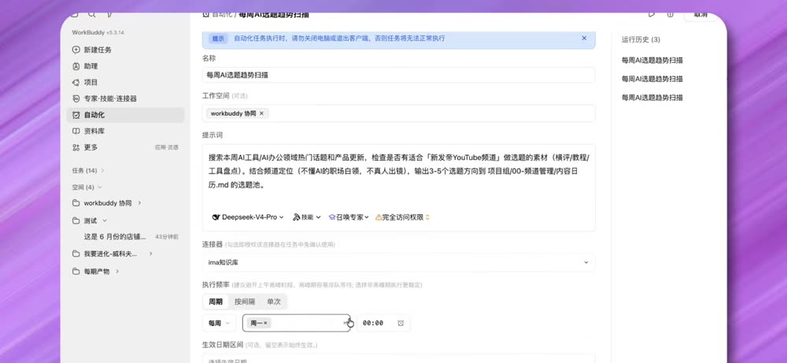
Task: Click the run play icon at top
Action: pyautogui.click(x=652, y=14)
